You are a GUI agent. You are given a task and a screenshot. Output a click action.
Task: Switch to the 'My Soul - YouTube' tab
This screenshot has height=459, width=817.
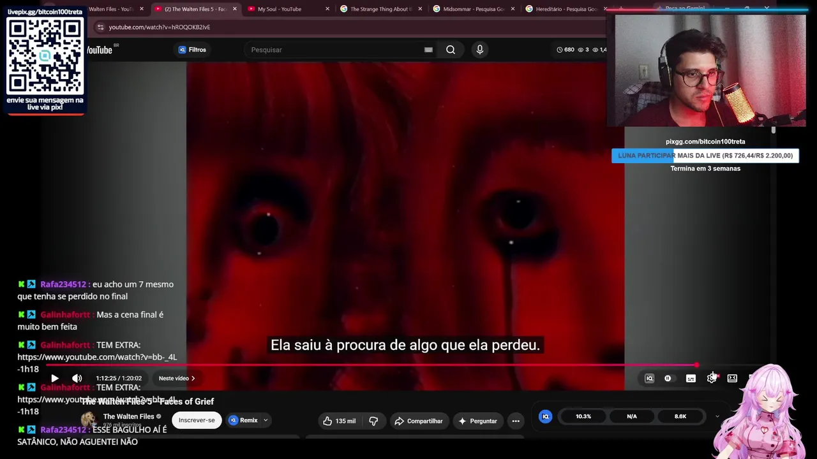tap(281, 9)
